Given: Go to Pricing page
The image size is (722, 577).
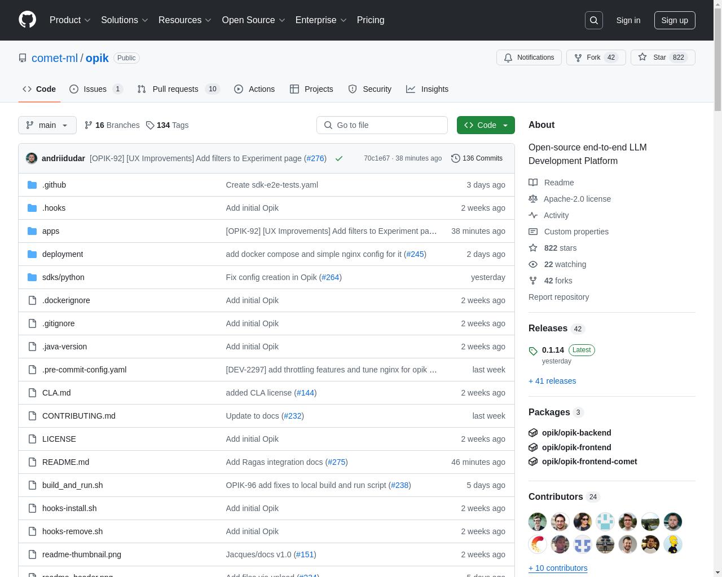Looking at the screenshot, I should [371, 20].
